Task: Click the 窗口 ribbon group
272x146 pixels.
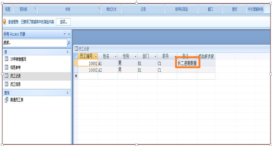Action: (x=210, y=9)
